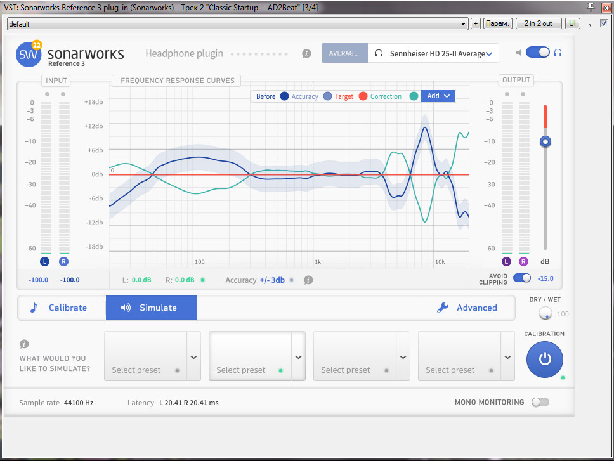
Task: Click the info icon beside Headphone plugin
Action: (306, 54)
